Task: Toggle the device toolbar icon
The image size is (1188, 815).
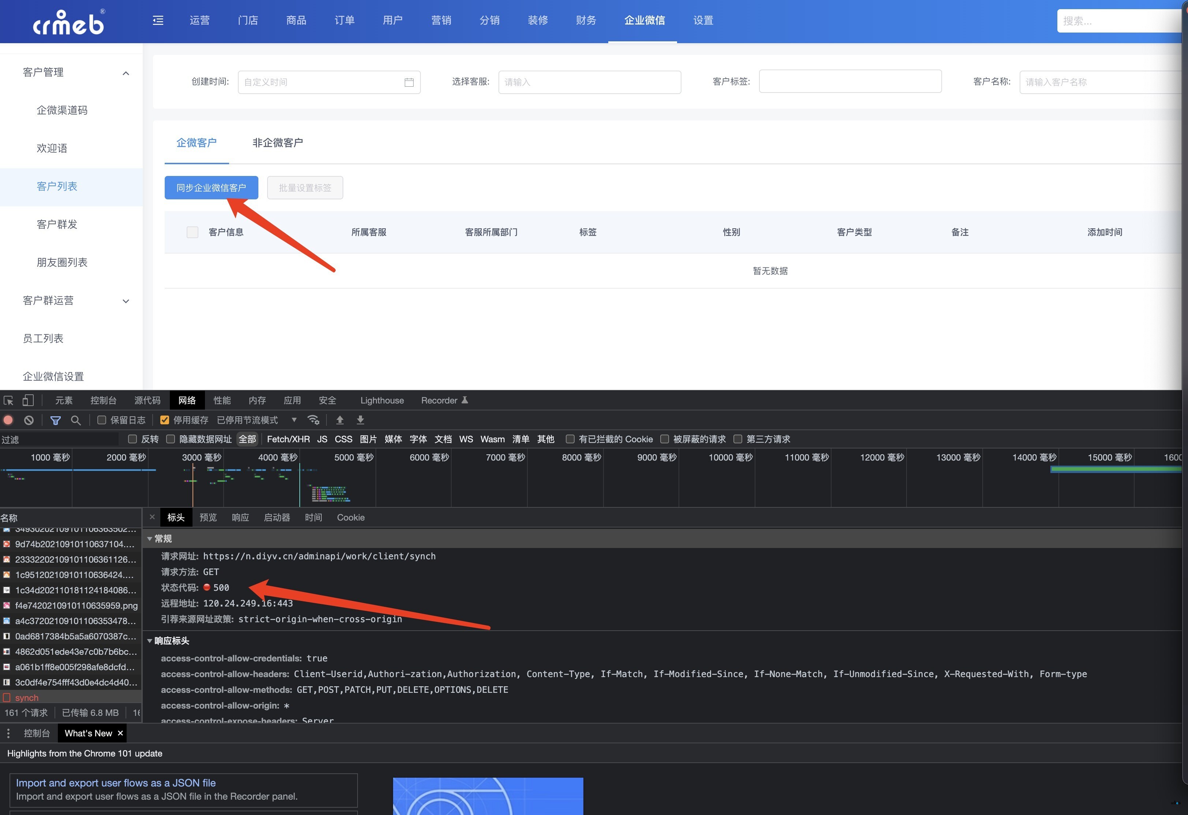Action: click(x=28, y=400)
